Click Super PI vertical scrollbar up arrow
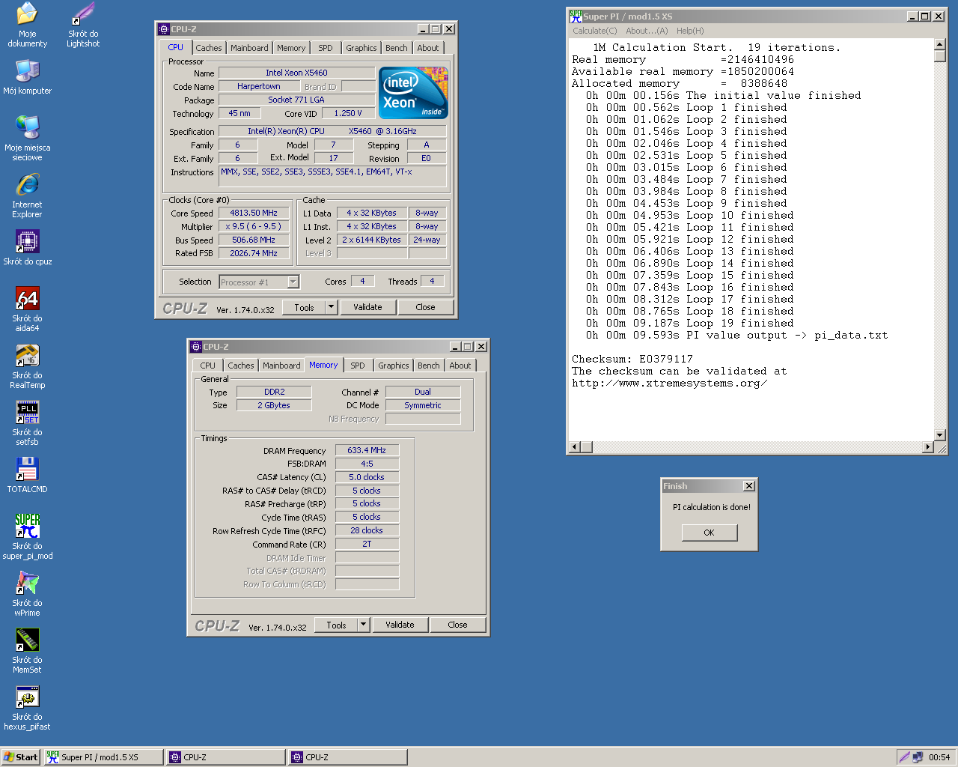958x767 pixels. 940,44
